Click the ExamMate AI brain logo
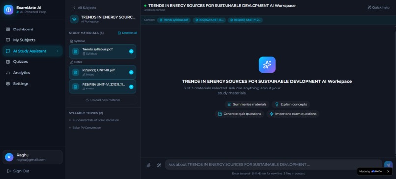396x179 pixels. click(8, 10)
